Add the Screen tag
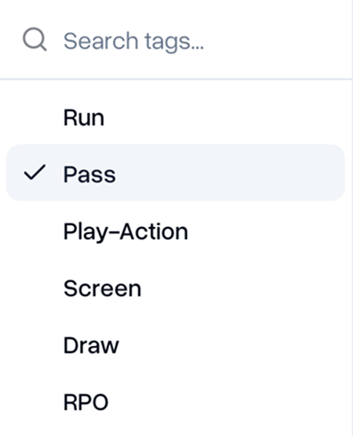353x436 pixels. pyautogui.click(x=176, y=288)
